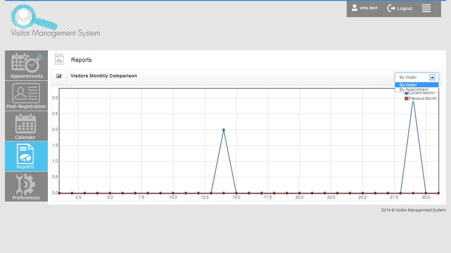
Task: Click the Reports page heading
Action: click(x=81, y=60)
